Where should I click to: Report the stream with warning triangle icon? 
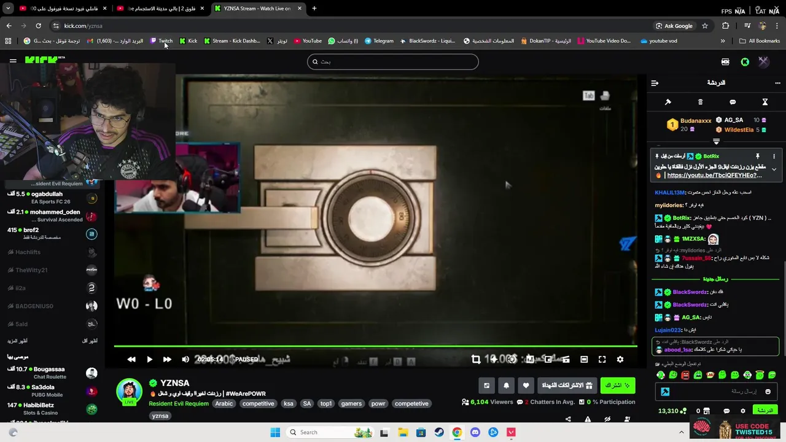pos(588,419)
